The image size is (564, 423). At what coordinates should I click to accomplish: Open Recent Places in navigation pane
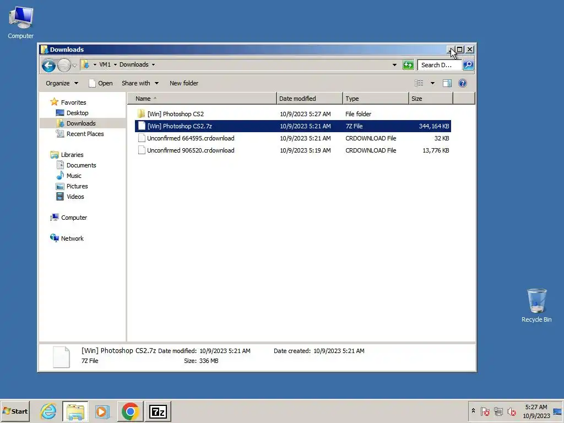[85, 134]
